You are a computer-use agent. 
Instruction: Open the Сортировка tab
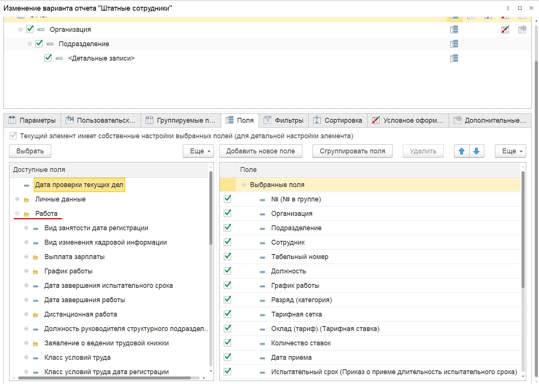coord(338,120)
